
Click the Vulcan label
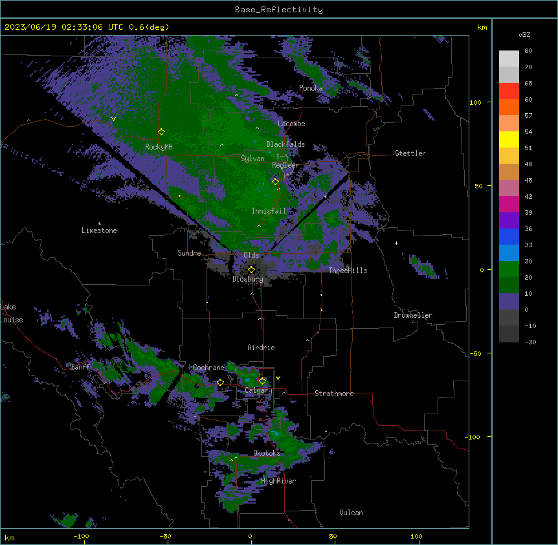351,513
